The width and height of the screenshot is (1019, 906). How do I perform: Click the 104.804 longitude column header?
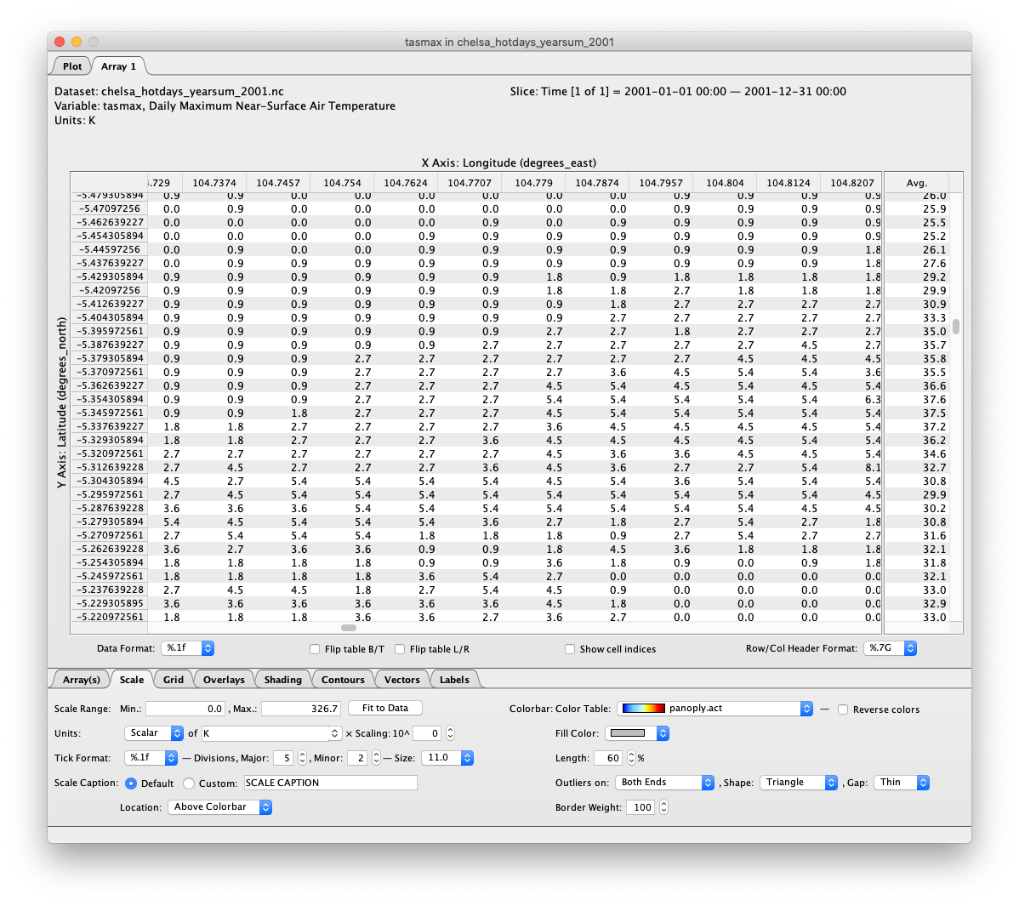(725, 183)
